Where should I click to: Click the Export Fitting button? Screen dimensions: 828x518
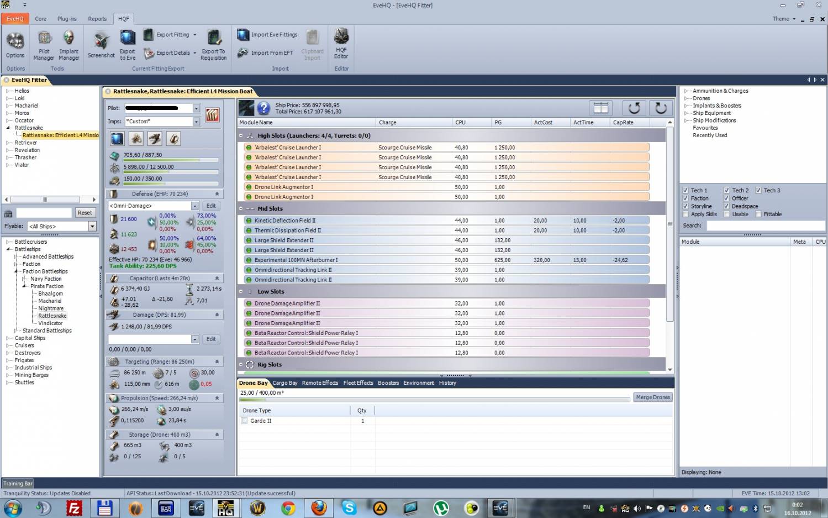(x=170, y=35)
